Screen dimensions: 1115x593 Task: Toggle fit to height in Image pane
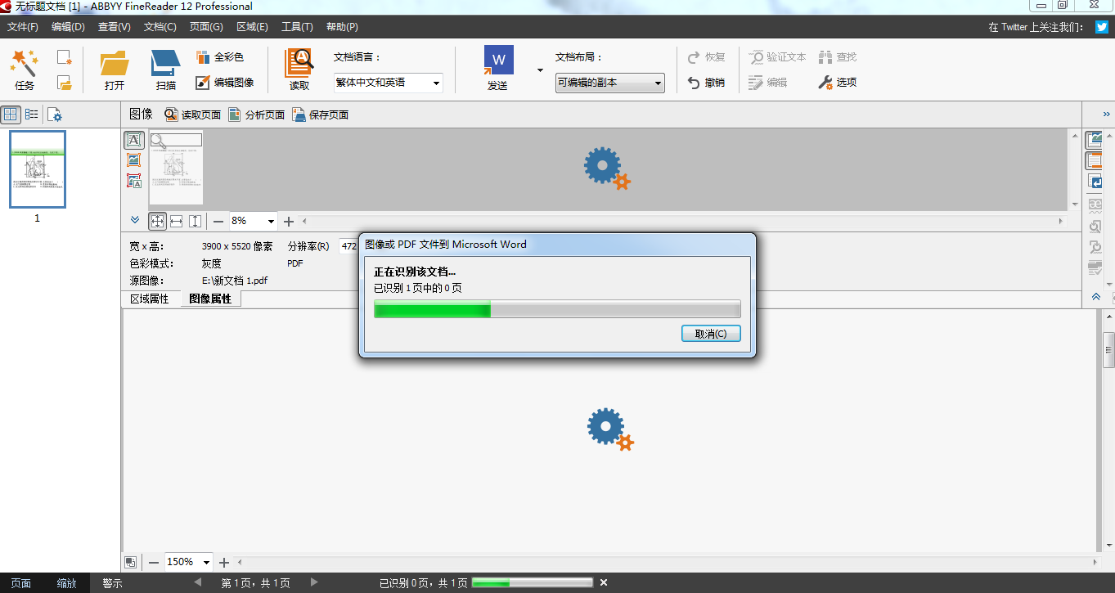point(195,221)
